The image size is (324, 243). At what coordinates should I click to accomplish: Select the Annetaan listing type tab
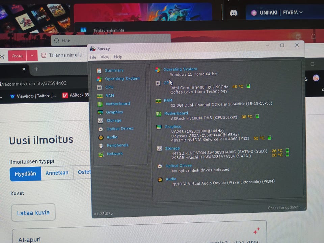click(x=57, y=173)
